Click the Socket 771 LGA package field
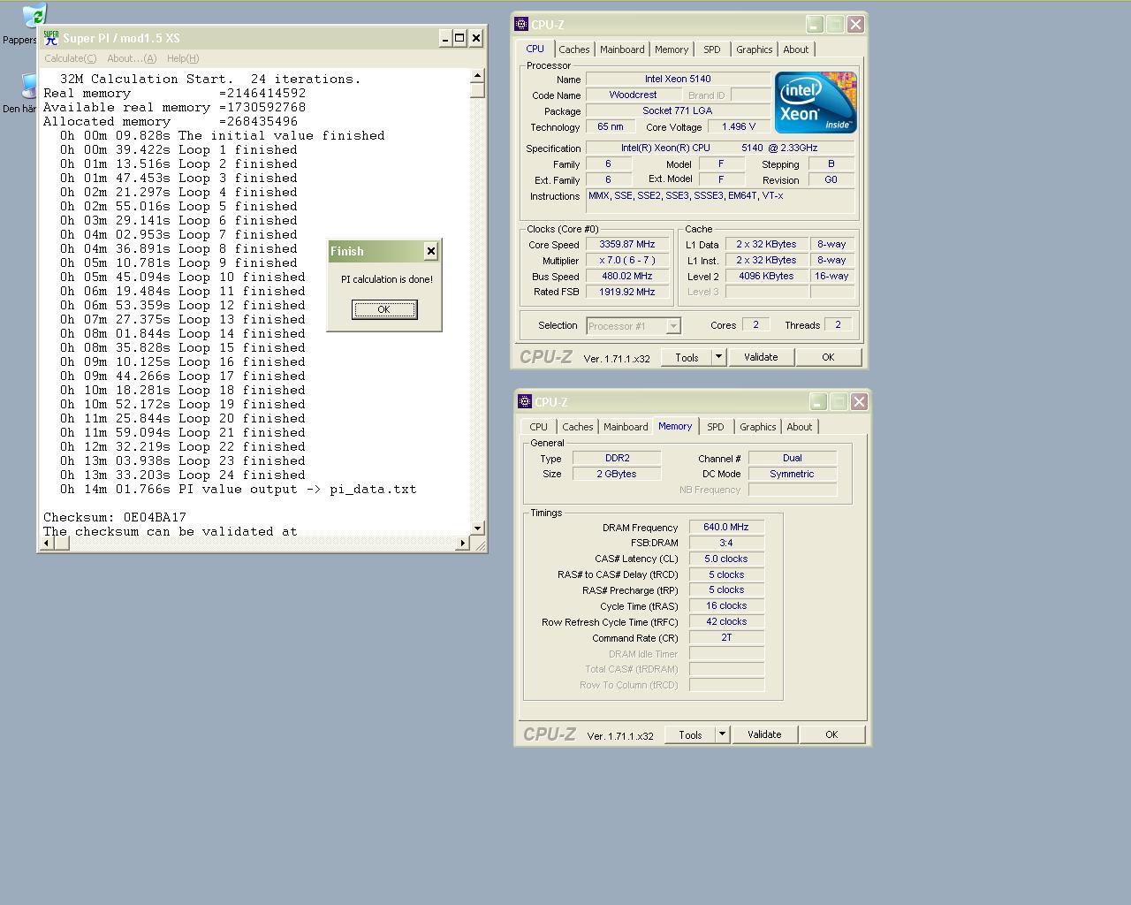 pyautogui.click(x=678, y=110)
